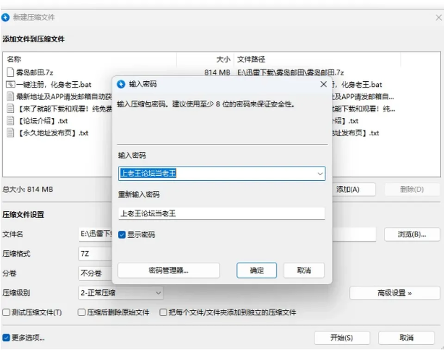Click 取消 in the 新建压缩文件 window

(407, 338)
